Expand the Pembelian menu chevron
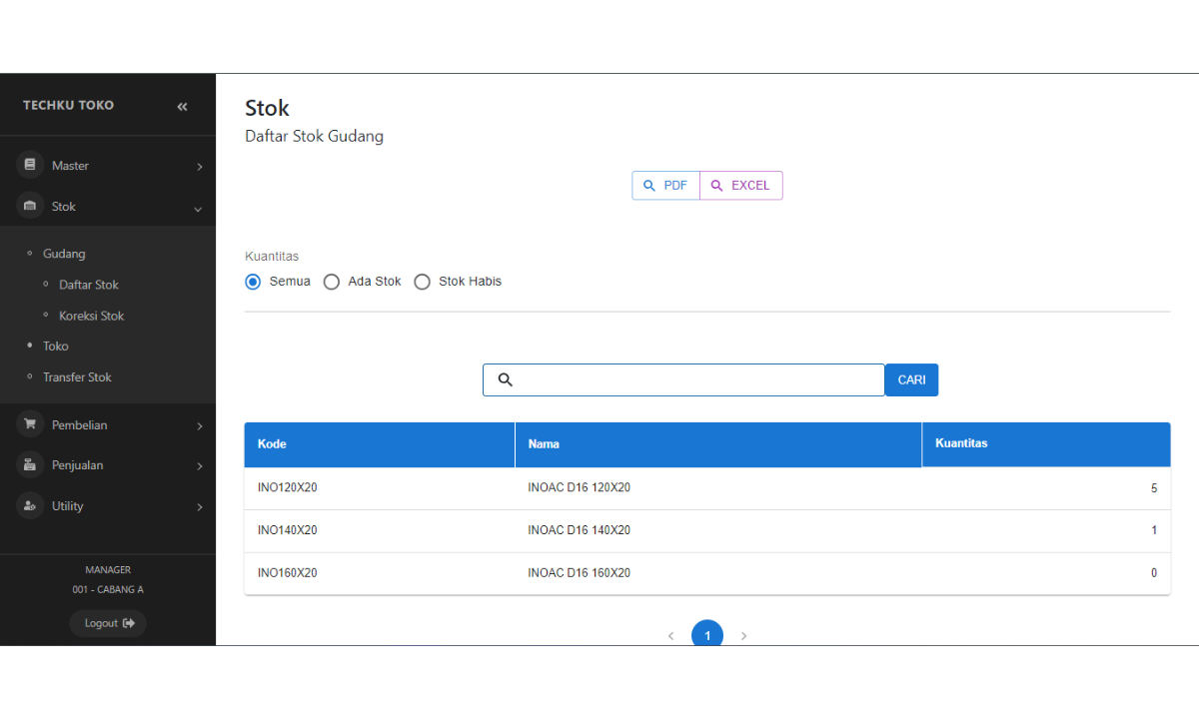This screenshot has height=719, width=1199. pos(199,426)
